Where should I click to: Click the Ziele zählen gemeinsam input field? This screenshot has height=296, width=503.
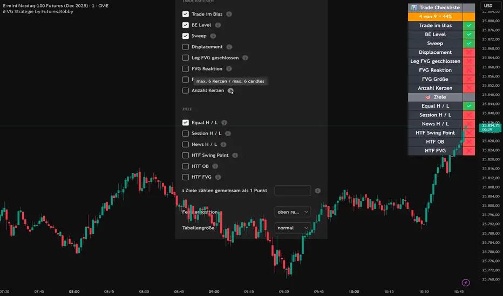293,191
